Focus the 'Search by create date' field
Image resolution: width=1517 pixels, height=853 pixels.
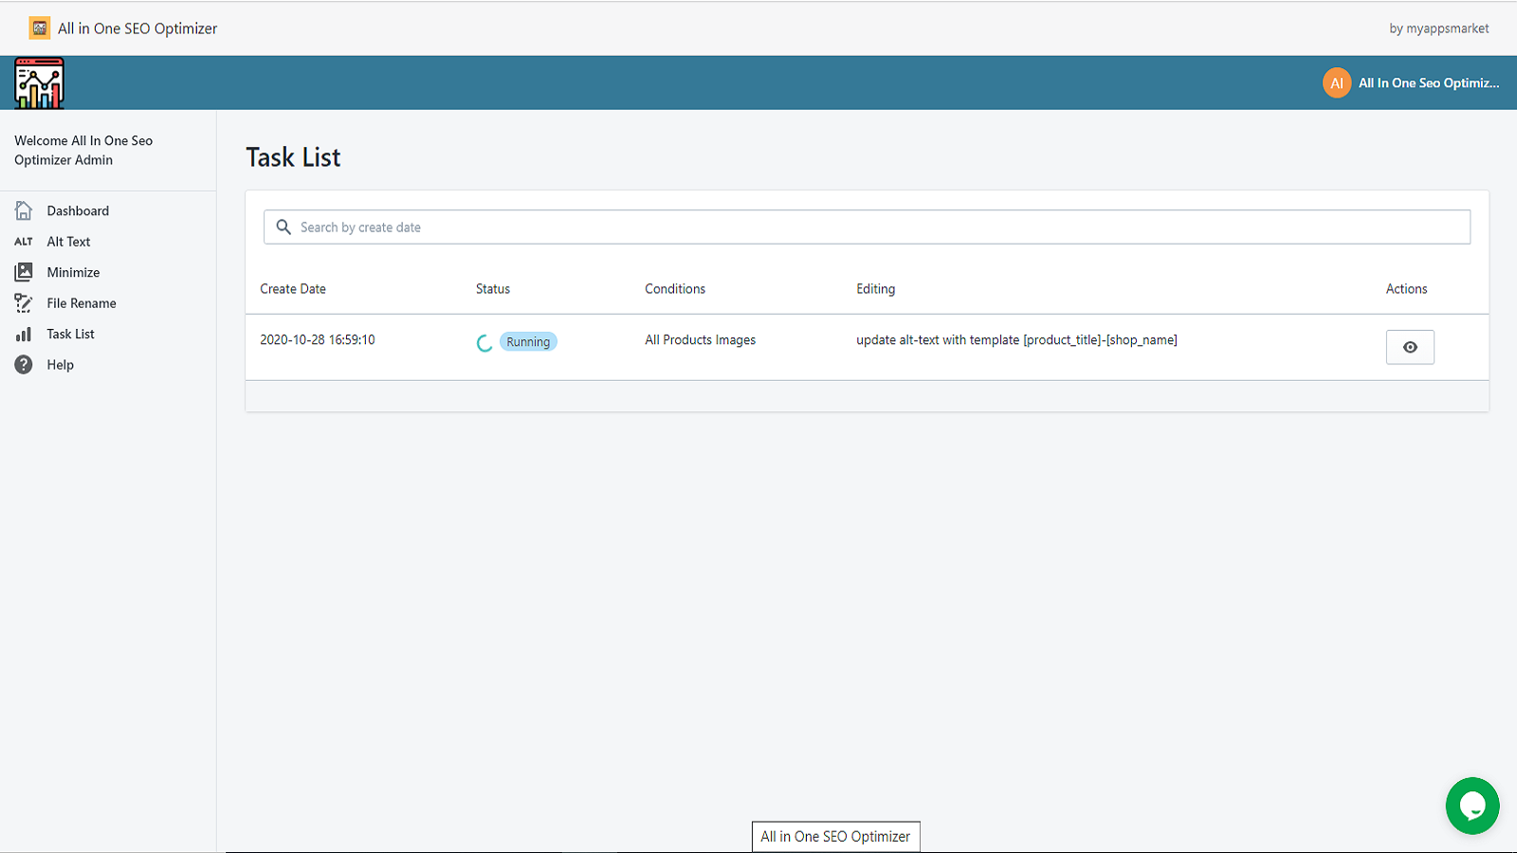point(872,227)
